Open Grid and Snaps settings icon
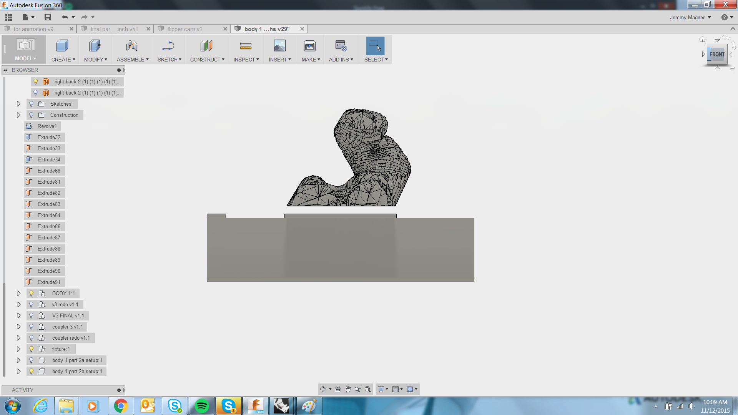Viewport: 738px width, 415px height. pyautogui.click(x=396, y=389)
